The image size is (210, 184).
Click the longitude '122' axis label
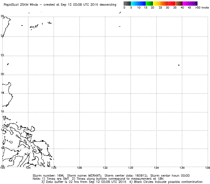point(3,168)
